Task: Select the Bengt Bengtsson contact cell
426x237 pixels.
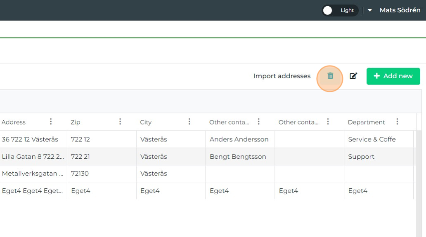Action: (x=238, y=157)
